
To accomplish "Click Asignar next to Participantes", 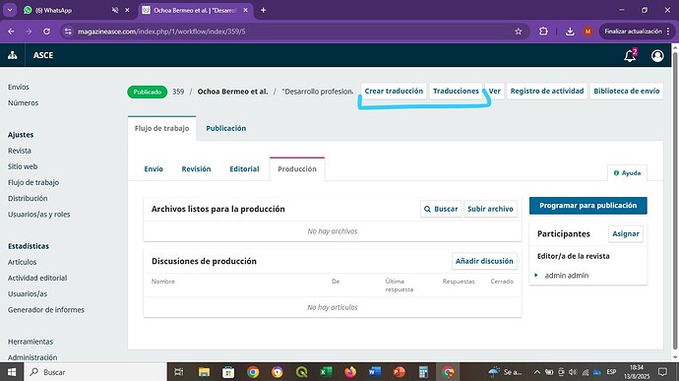I will click(x=625, y=233).
